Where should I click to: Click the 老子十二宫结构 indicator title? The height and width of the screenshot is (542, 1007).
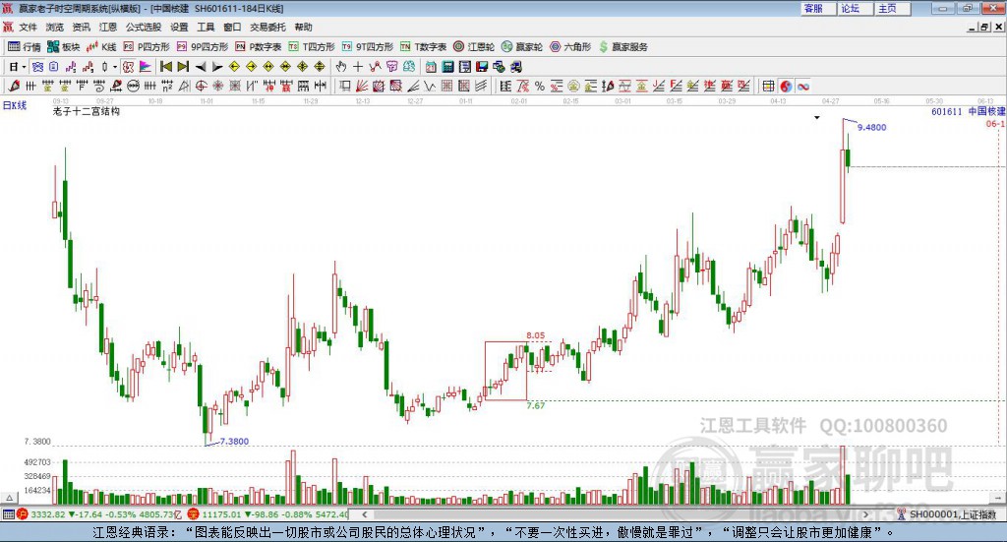point(87,111)
